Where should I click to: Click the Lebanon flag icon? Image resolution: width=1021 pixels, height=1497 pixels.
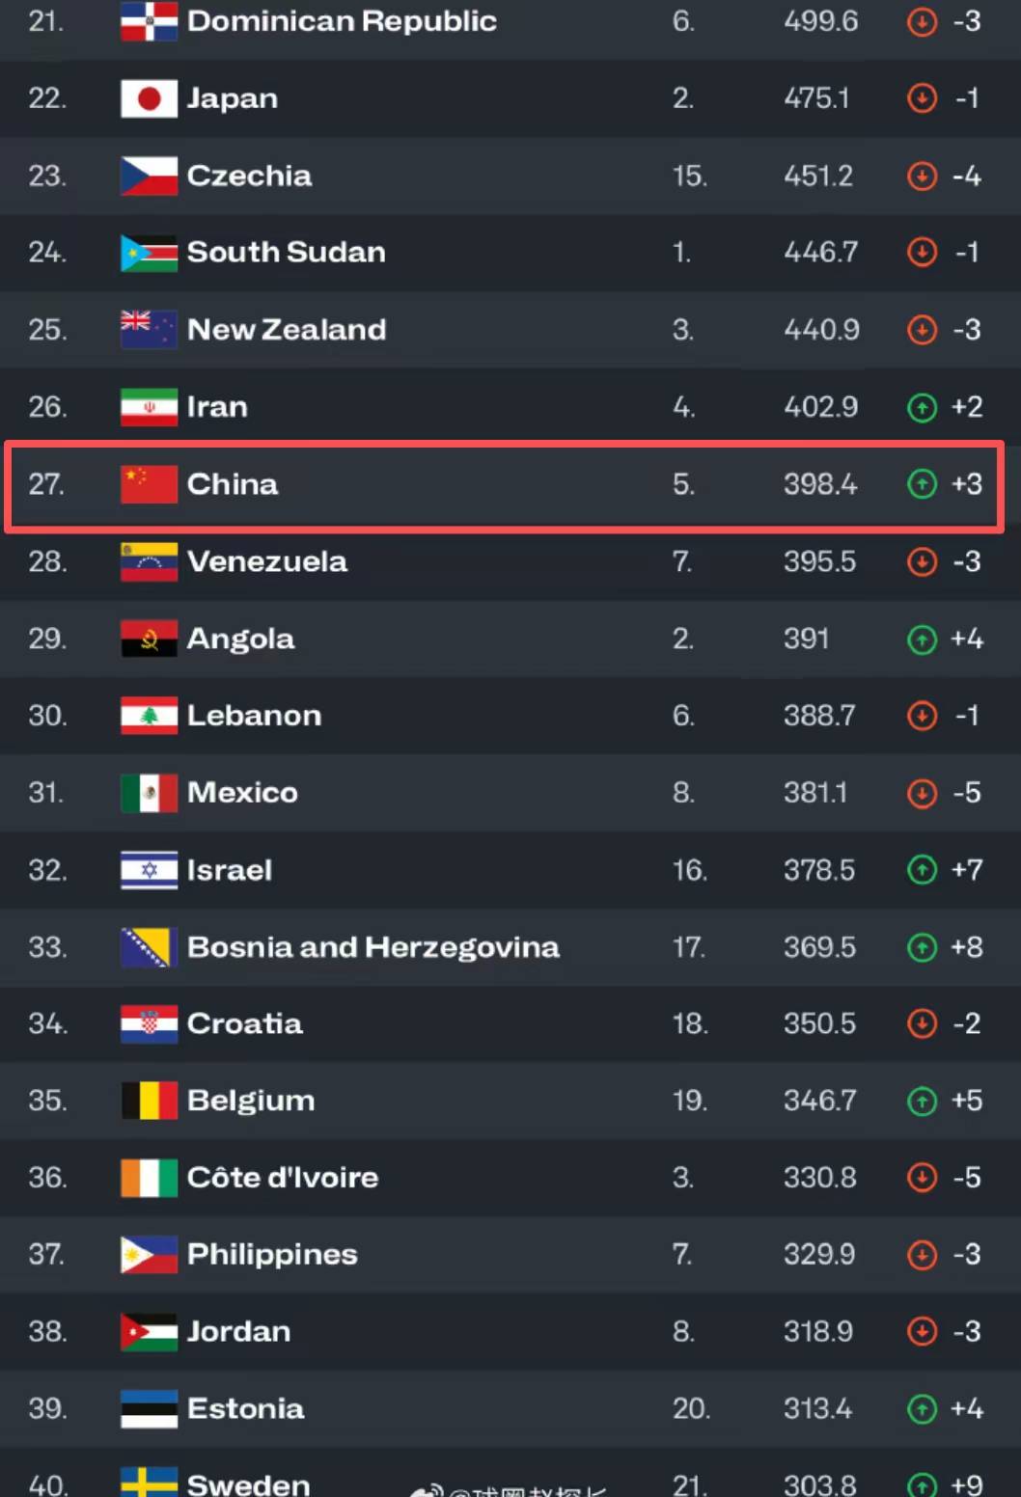coord(149,716)
